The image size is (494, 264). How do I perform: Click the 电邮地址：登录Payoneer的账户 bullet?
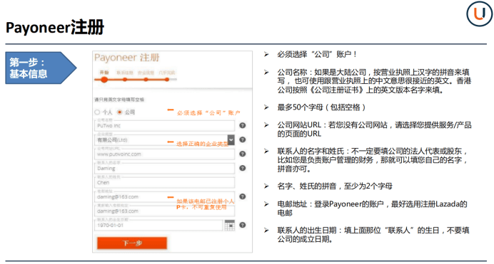(x=372, y=208)
